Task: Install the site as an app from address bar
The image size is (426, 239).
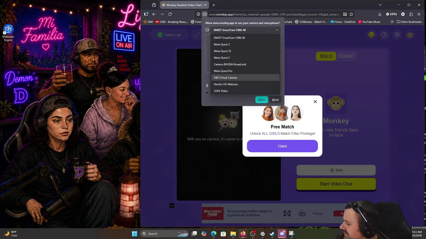Action: tap(345, 14)
